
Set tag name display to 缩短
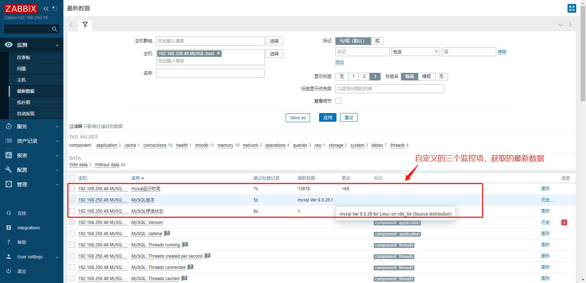426,76
